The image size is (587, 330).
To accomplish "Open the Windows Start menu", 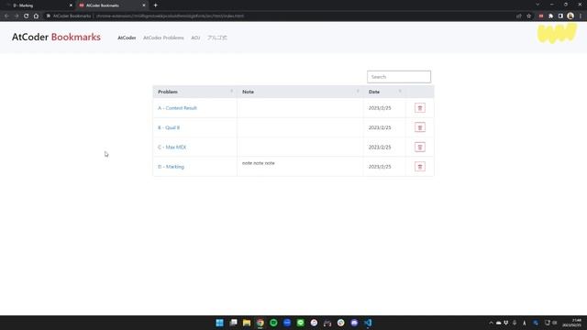I will point(220,323).
